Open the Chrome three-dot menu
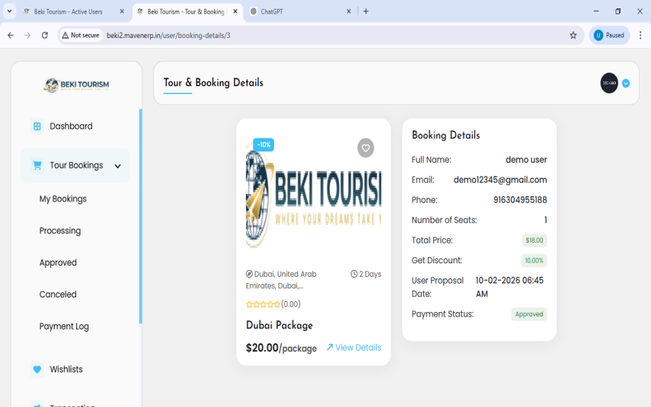Image resolution: width=651 pixels, height=407 pixels. [x=640, y=35]
